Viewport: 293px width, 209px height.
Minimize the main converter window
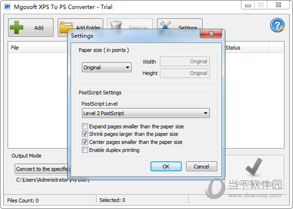(248, 5)
